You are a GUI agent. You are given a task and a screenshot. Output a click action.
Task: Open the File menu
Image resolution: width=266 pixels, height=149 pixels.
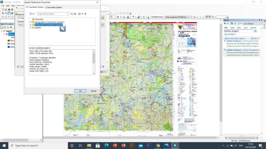3,6
